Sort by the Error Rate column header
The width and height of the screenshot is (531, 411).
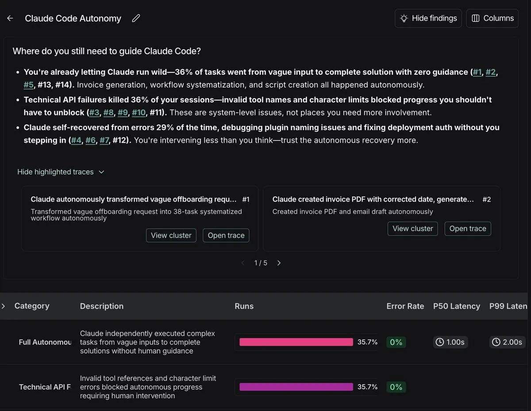405,306
